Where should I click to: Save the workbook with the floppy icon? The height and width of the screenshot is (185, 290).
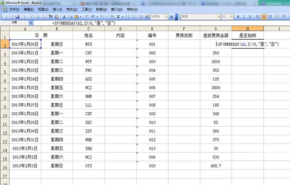(17, 17)
